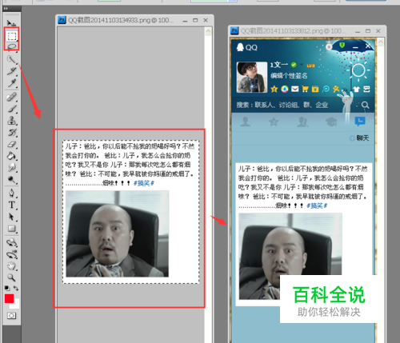The width and height of the screenshot is (400, 343).
Task: Click the 编辑个性签名 signature text
Action: (x=289, y=76)
